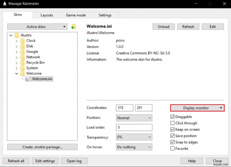The width and height of the screenshot is (231, 167).
Task: Open the Game mode tab
Action: point(76,15)
